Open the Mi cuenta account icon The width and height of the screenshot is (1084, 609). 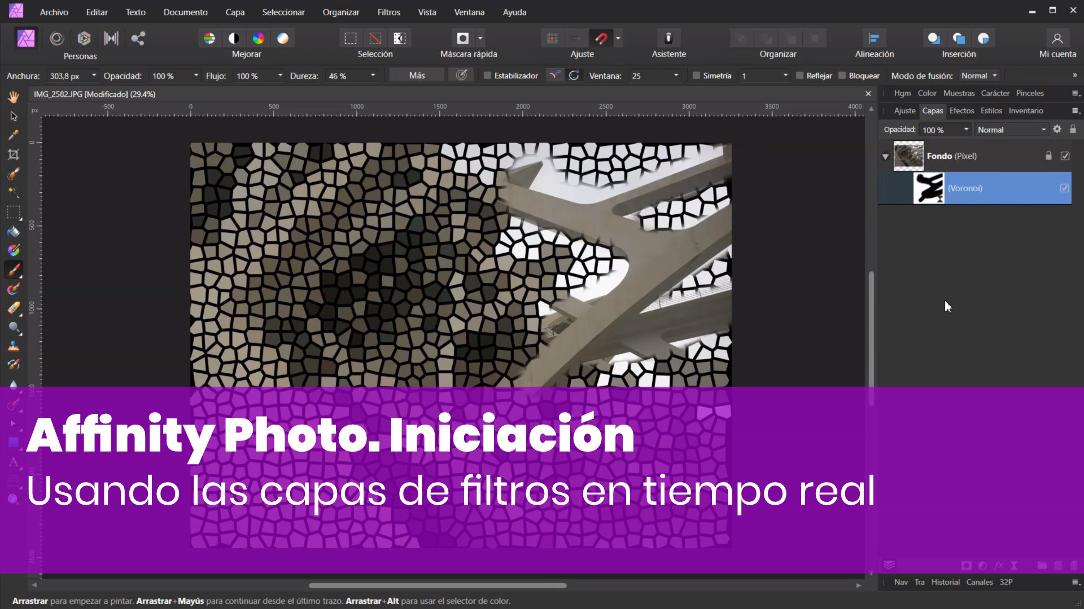click(1057, 38)
